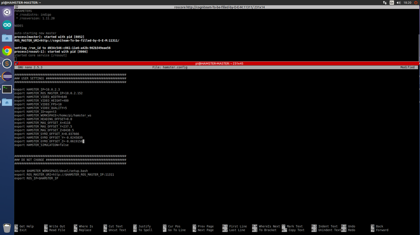Click the Write Out shortcut label

pos(57,226)
